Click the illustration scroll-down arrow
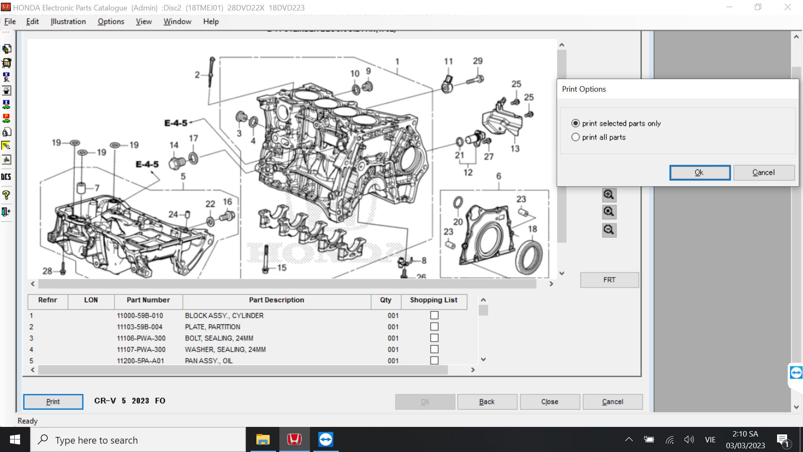Image resolution: width=803 pixels, height=452 pixels. 562,273
